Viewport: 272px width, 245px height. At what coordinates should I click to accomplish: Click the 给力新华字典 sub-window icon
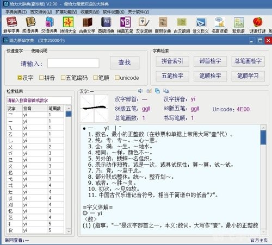pos(5,40)
